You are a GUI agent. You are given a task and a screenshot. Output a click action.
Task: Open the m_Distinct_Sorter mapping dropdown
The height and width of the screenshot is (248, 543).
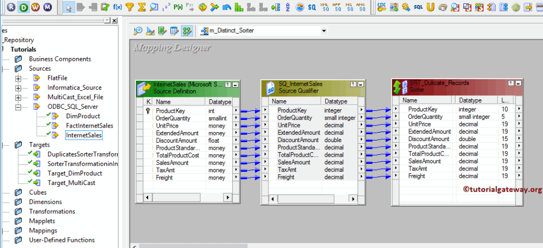pyautogui.click(x=324, y=31)
